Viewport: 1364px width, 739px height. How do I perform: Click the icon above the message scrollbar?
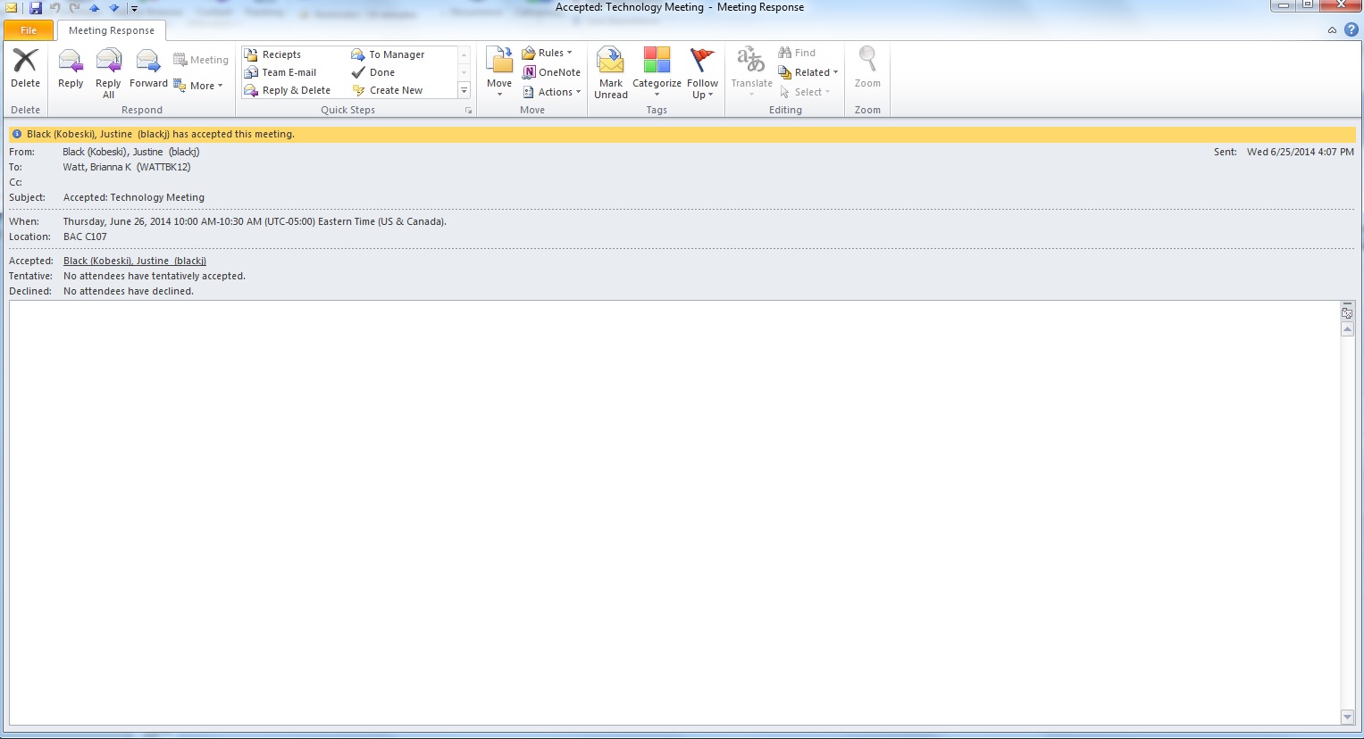(x=1348, y=313)
